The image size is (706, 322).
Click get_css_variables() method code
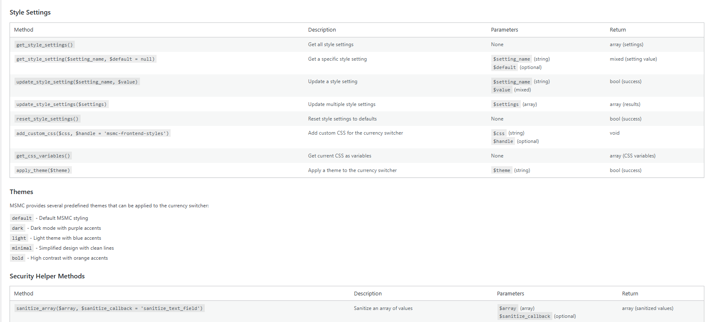click(43, 156)
